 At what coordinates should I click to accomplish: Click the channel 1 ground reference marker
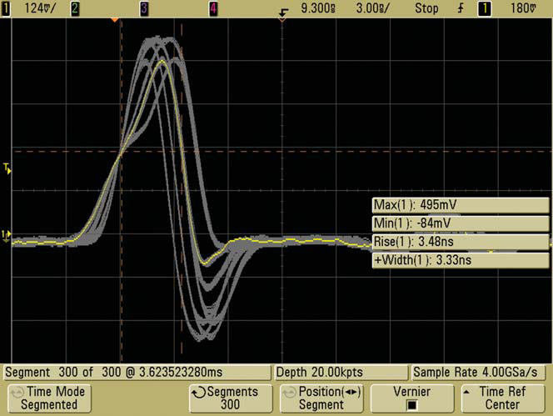coord(7,235)
